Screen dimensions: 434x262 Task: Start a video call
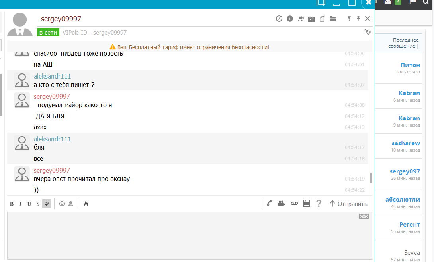282,204
